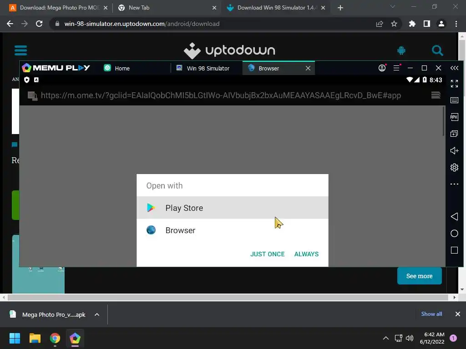
Task: Open MEmu account profile icon
Action: point(382,68)
